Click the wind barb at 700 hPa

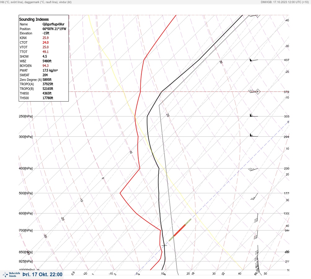tap(256, 235)
